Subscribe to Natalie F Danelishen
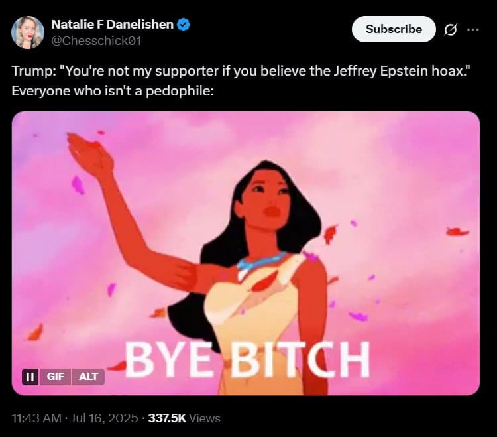This screenshot has width=497, height=437. 394,29
